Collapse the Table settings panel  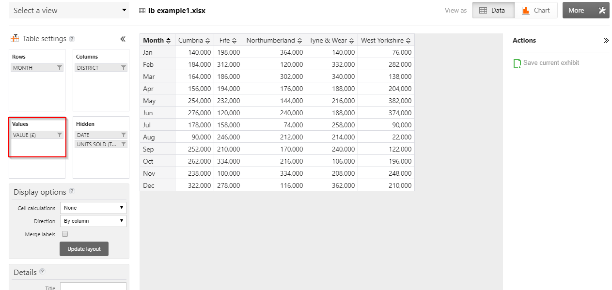(x=123, y=39)
